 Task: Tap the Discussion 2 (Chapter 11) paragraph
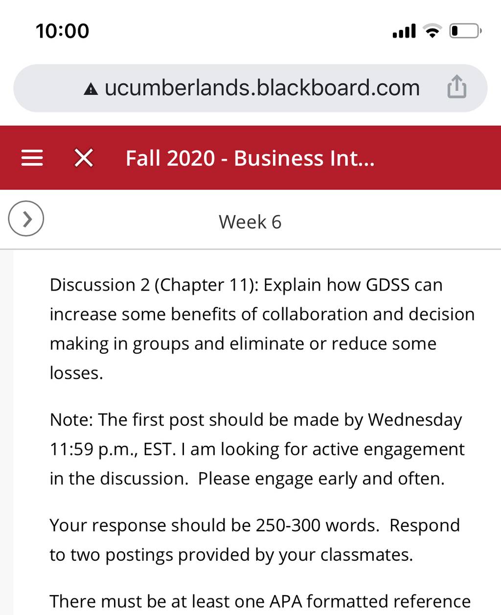262,329
